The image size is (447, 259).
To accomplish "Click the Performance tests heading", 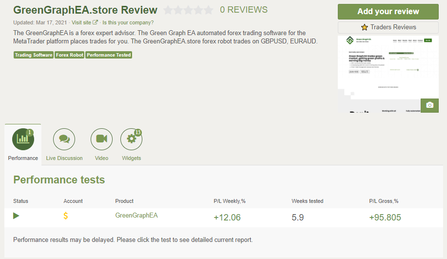I will (59, 179).
